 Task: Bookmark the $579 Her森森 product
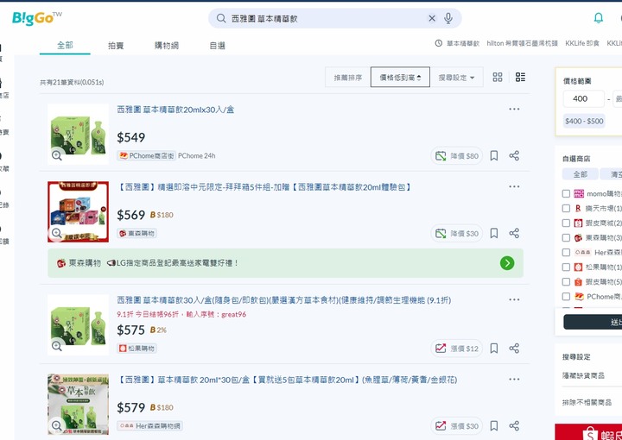pos(494,426)
